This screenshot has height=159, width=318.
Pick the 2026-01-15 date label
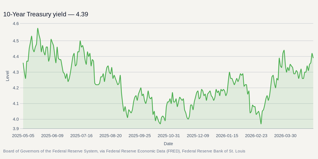pos(227,136)
